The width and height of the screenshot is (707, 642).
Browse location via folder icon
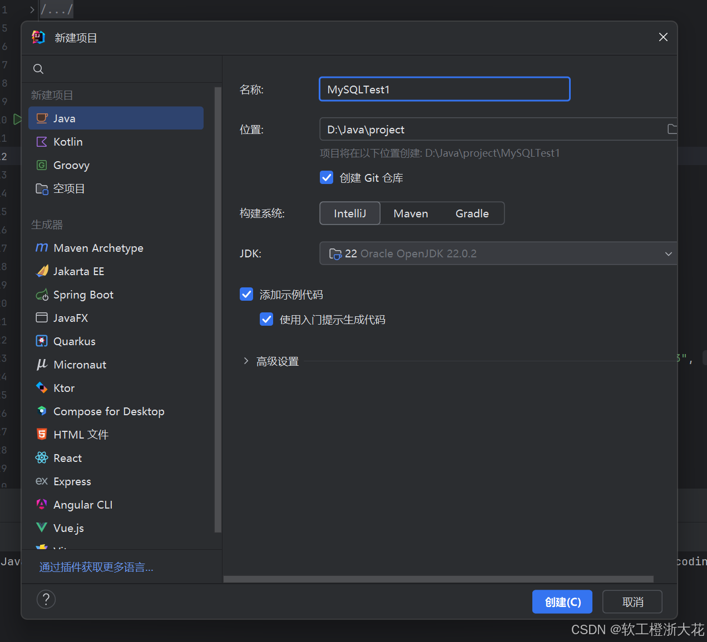pos(673,129)
